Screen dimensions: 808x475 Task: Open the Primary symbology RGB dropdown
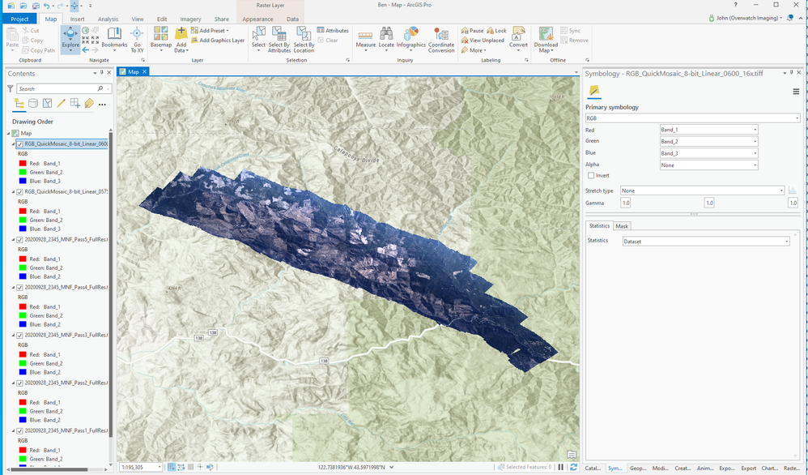coord(692,118)
